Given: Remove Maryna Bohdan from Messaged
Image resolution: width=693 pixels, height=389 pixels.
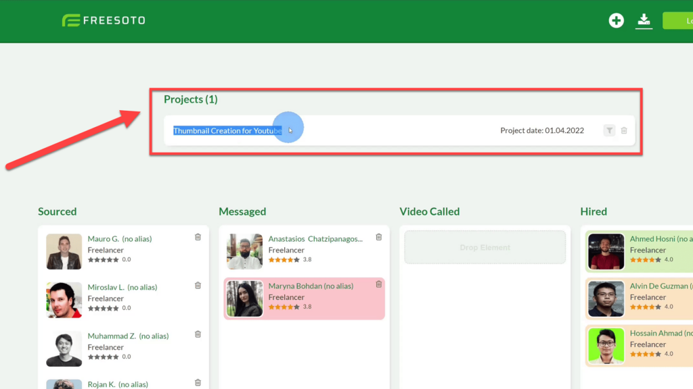Looking at the screenshot, I should 379,284.
